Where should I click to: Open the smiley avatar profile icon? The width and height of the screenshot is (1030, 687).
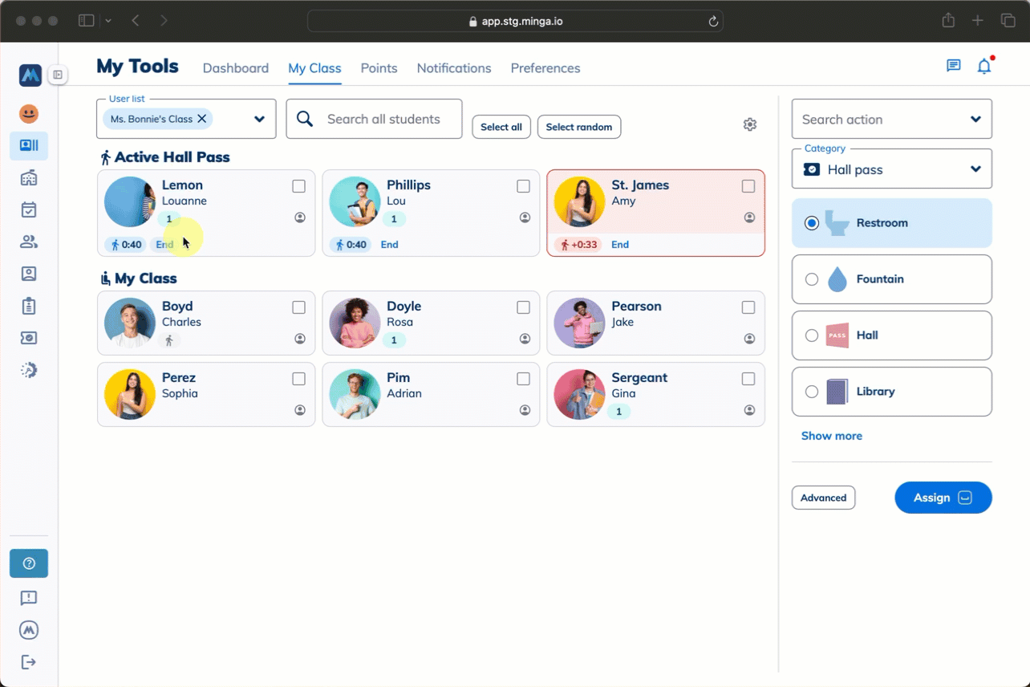[x=29, y=114]
